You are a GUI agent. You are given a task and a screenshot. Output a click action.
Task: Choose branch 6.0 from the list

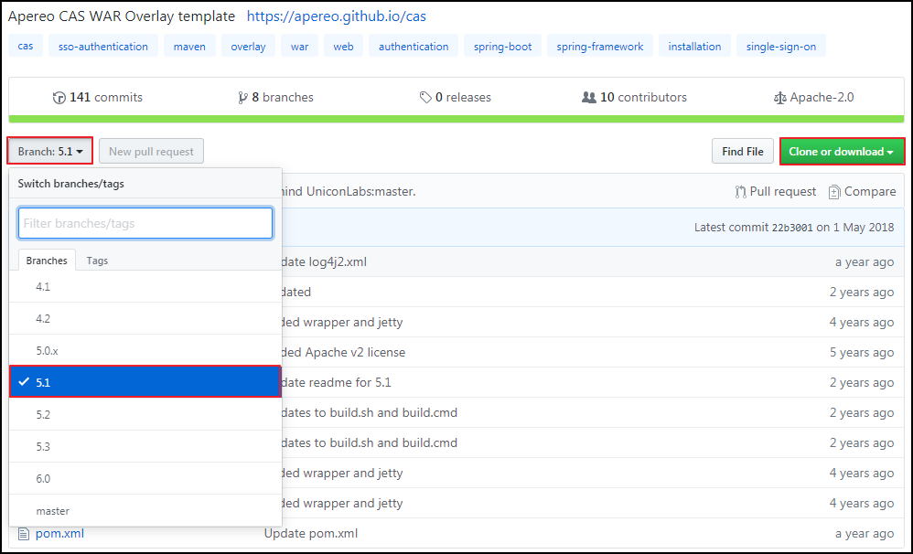coord(145,478)
